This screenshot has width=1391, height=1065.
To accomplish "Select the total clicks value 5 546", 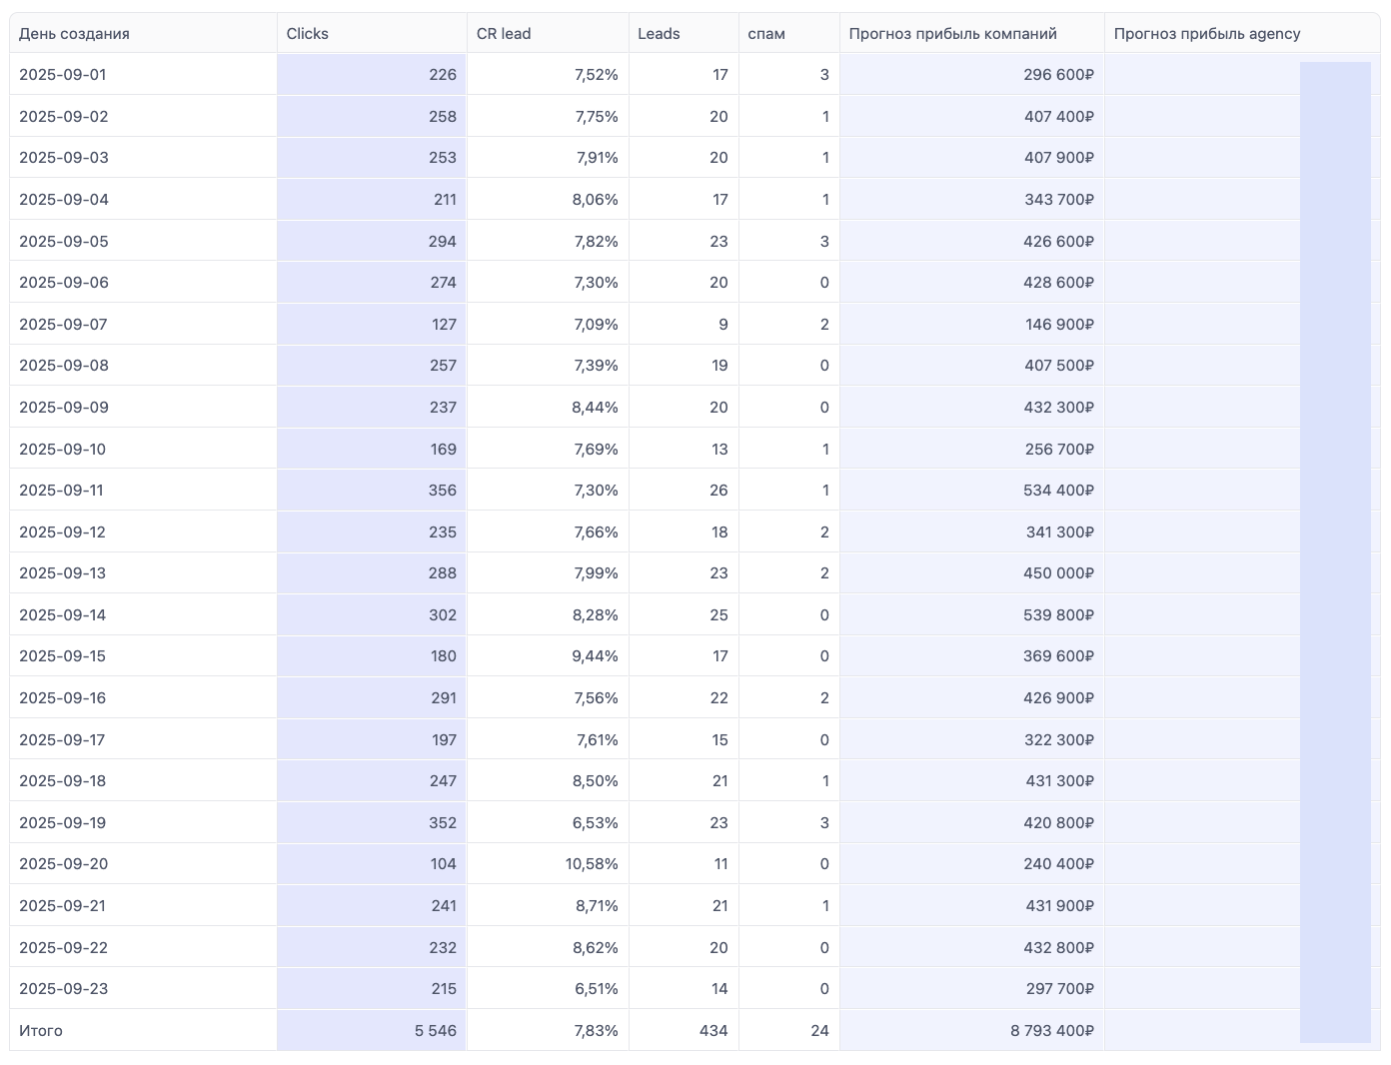I will coord(435,1031).
